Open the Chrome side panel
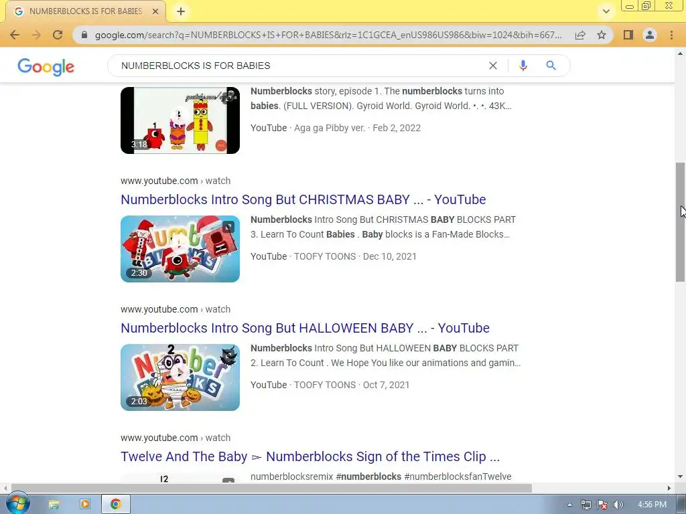 tap(628, 35)
